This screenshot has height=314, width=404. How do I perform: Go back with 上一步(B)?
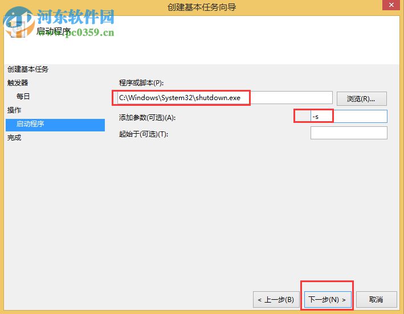[x=276, y=300]
